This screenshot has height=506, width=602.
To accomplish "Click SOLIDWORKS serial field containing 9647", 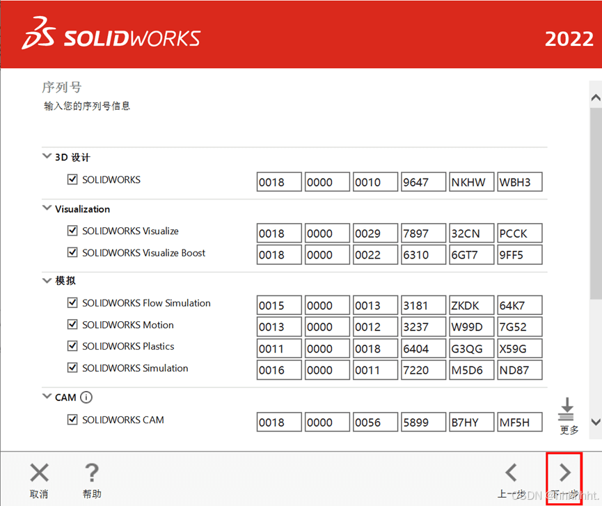I will coord(423,181).
